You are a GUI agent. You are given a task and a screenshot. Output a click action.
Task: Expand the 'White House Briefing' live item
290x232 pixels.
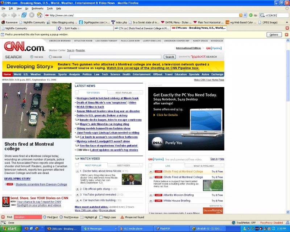pyautogui.click(x=151, y=201)
